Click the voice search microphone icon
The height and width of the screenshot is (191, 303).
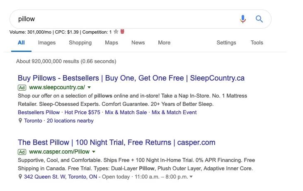click(x=243, y=19)
